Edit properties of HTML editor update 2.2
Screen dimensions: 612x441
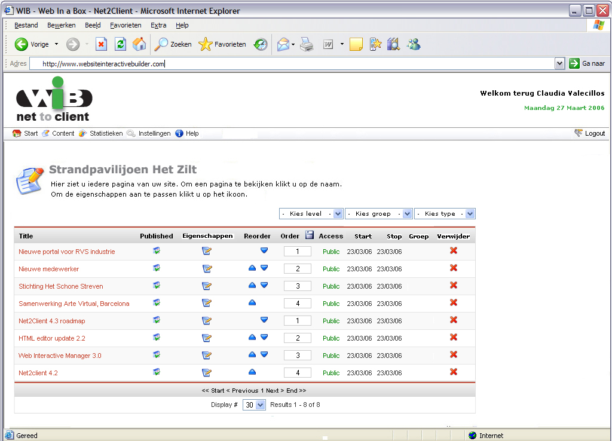207,338
